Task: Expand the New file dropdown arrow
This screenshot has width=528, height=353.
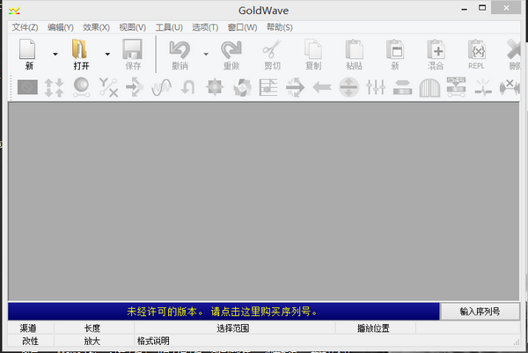Action: pos(55,54)
